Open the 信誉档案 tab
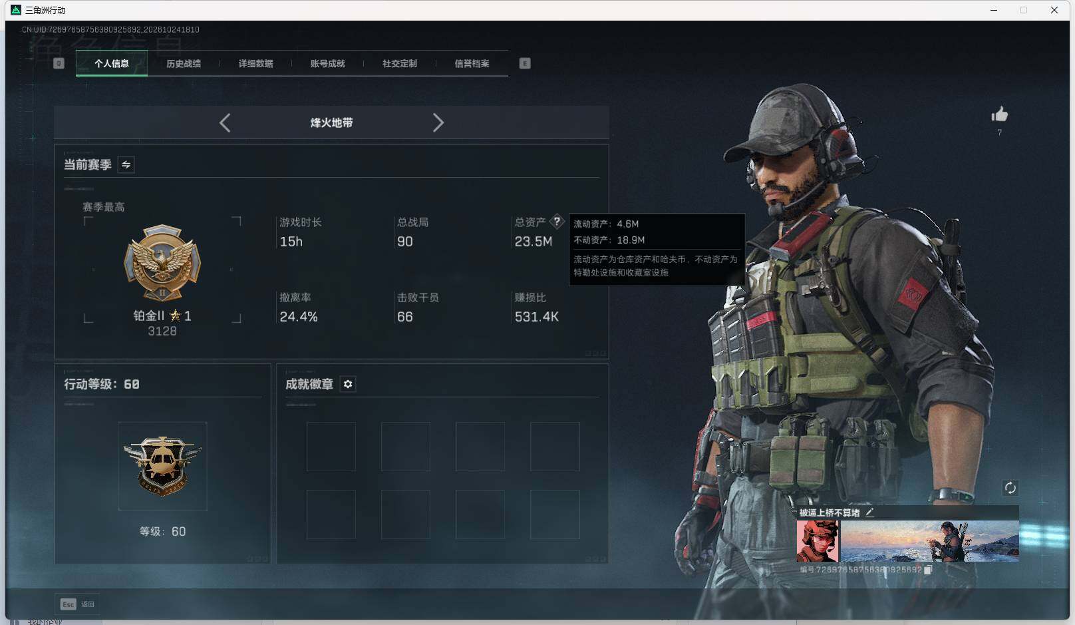The image size is (1075, 625). (472, 63)
